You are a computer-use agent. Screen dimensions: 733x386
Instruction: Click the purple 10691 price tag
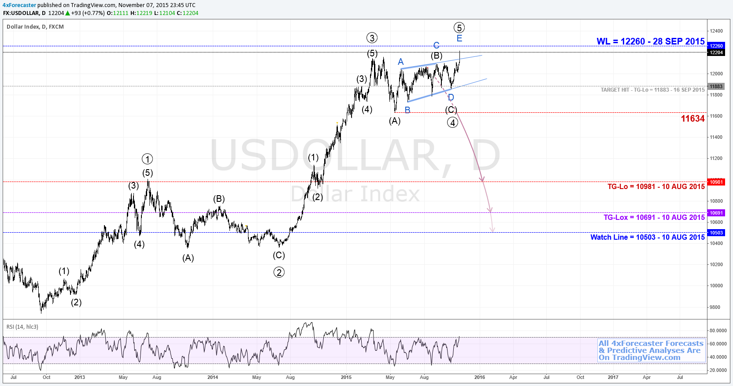[x=716, y=213]
